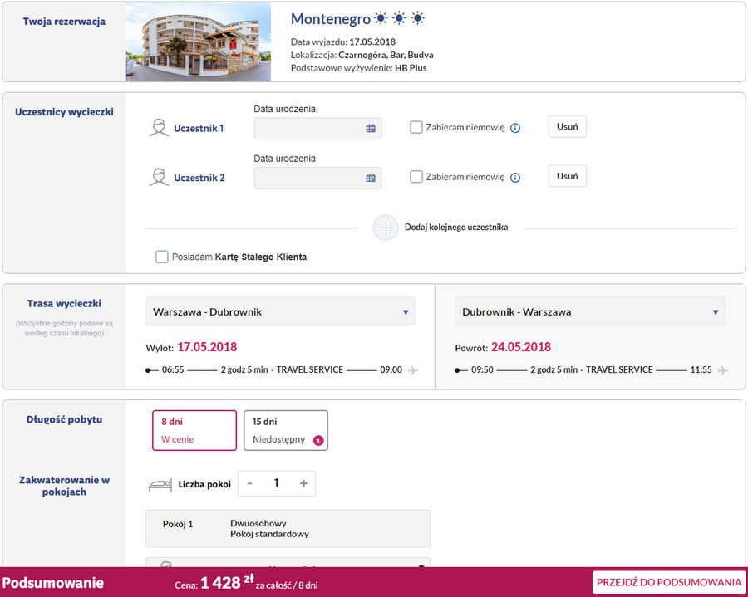
Task: Click the Uczestnik 2 person icon
Action: [x=159, y=178]
